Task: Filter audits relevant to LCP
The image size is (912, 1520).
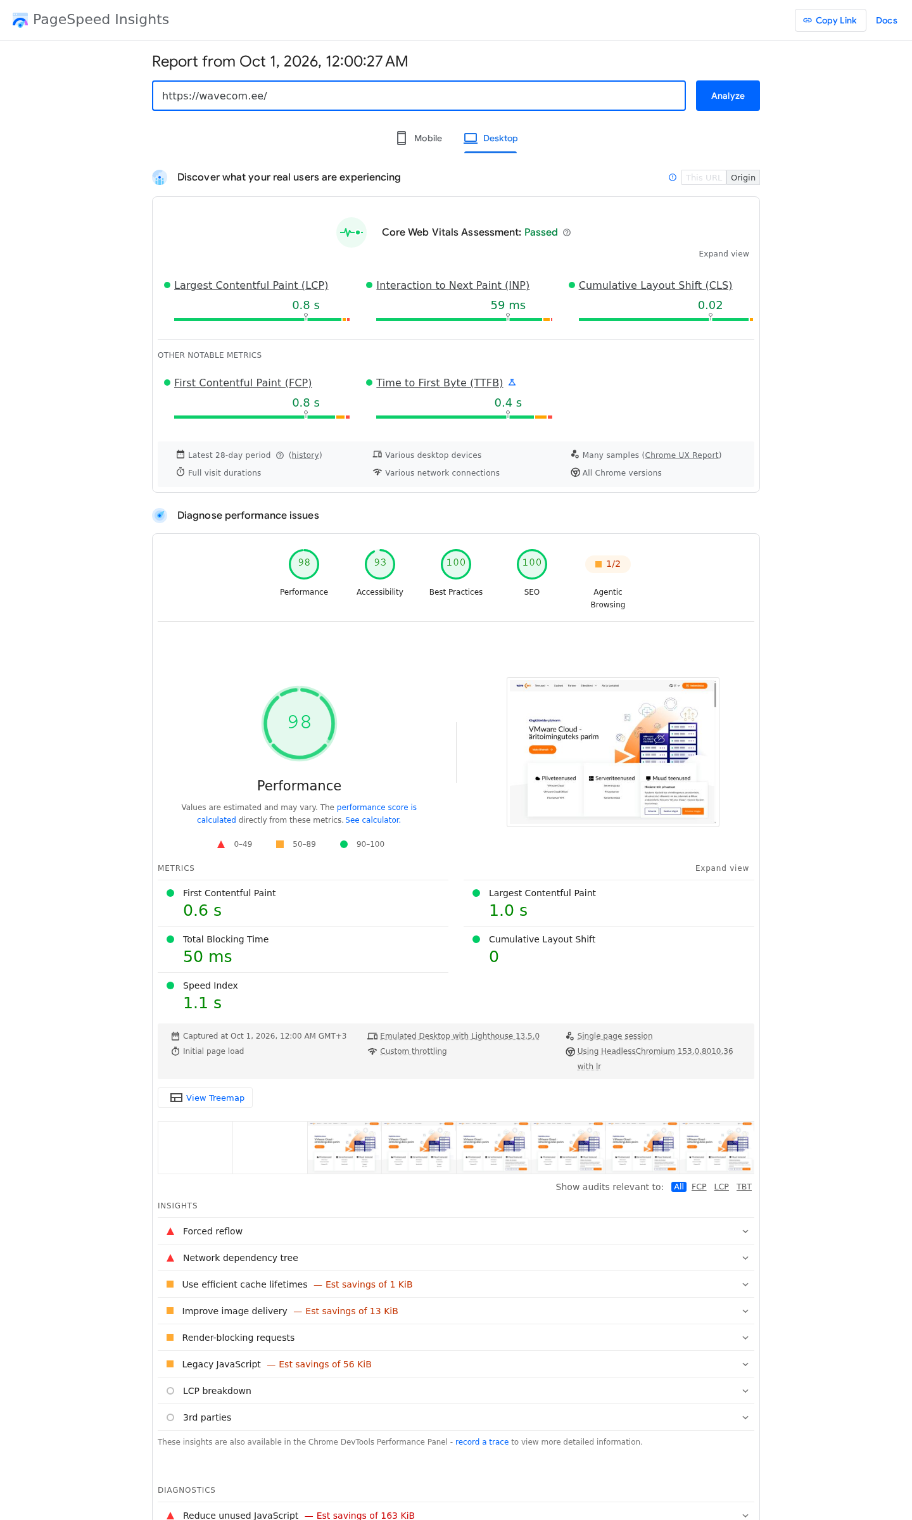Action: [721, 1187]
